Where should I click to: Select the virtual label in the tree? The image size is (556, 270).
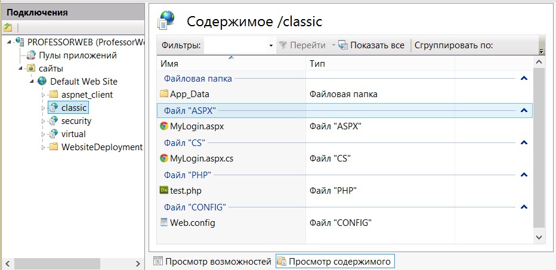point(73,134)
